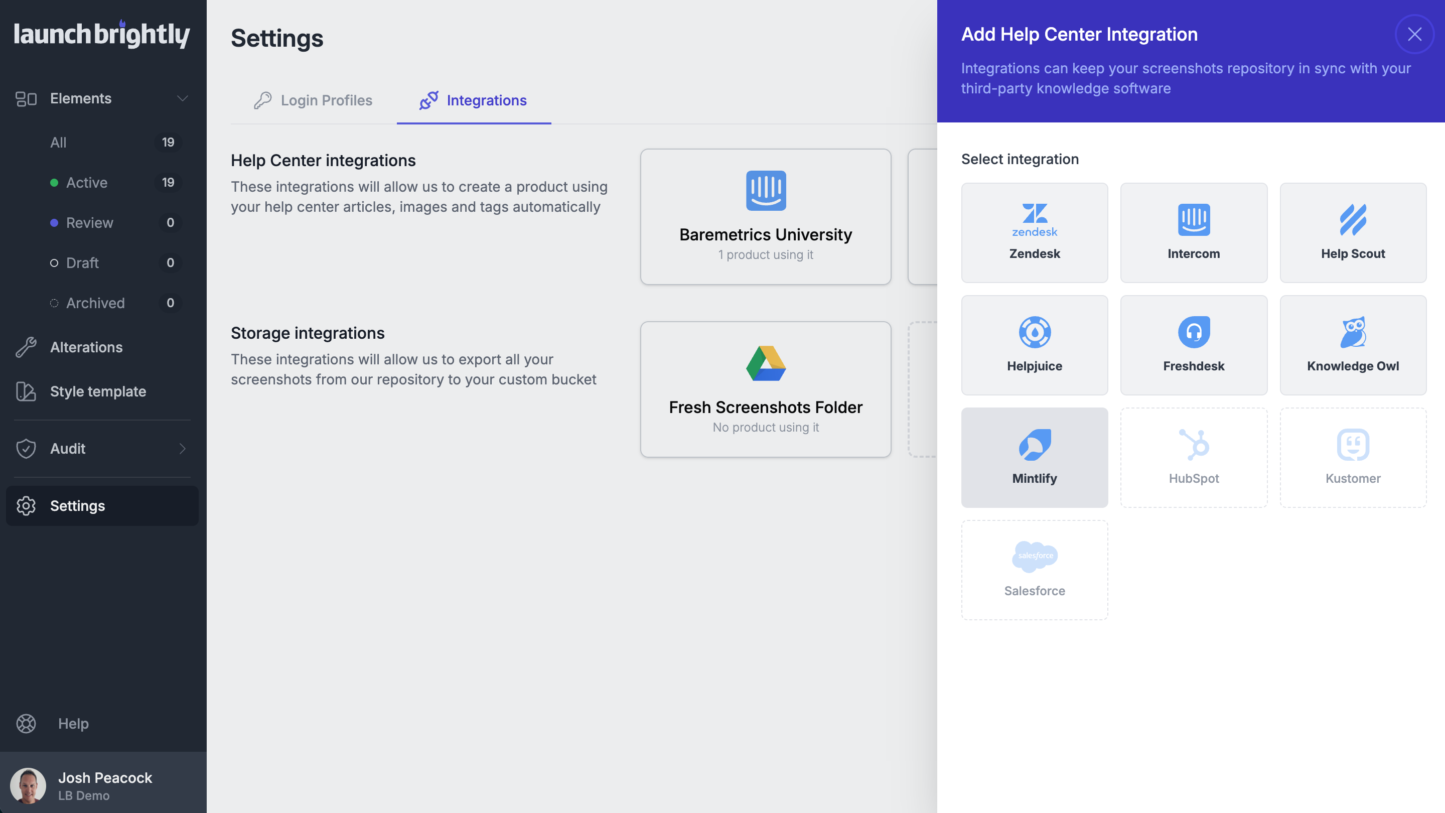
Task: Filter elements by Draft status
Action: pos(82,263)
